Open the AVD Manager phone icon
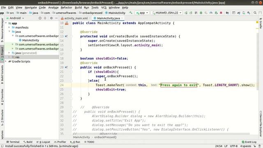This screenshot has width=263, height=148. pos(244,13)
